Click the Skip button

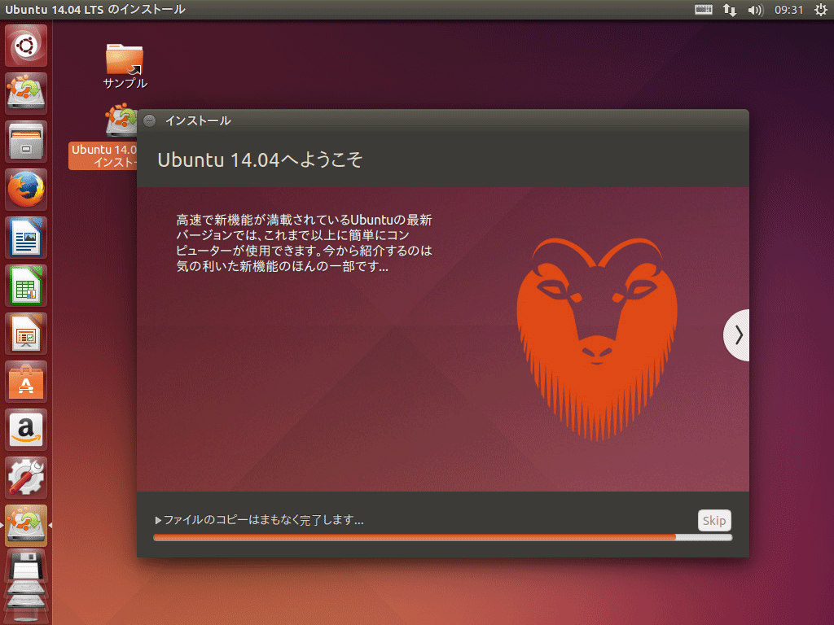pyautogui.click(x=714, y=520)
